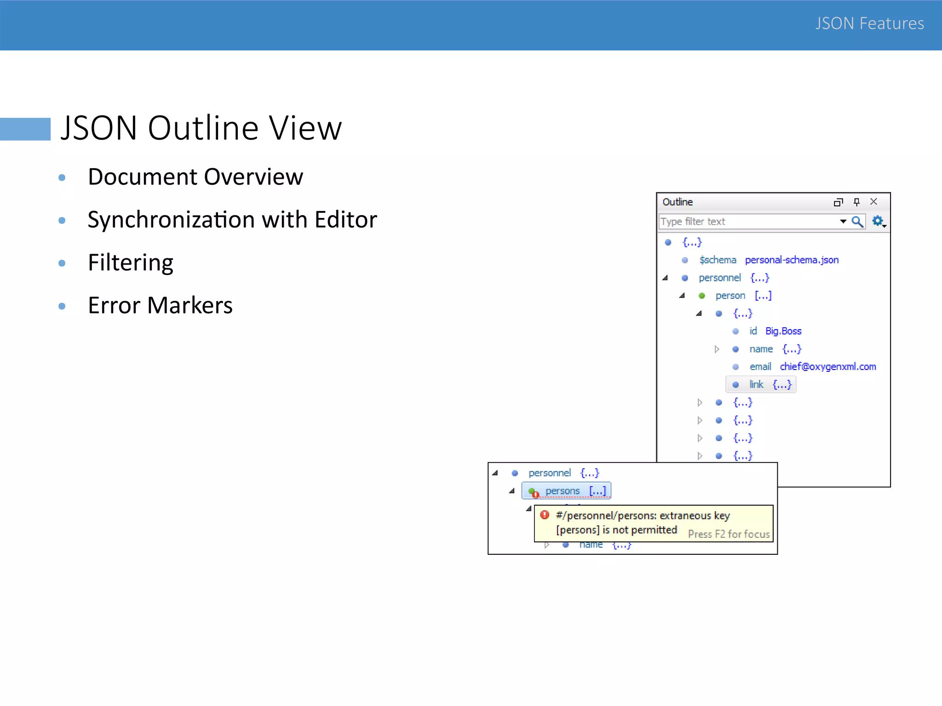Select $schema personal-schema.json node

769,260
